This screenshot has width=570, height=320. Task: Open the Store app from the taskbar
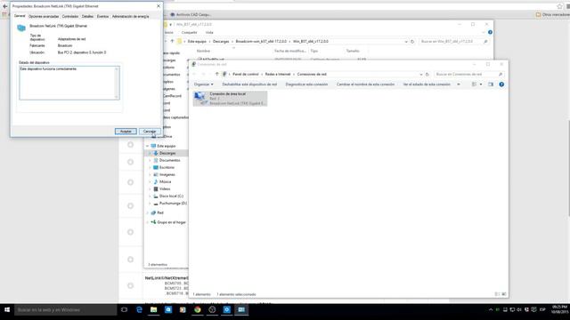(168, 310)
